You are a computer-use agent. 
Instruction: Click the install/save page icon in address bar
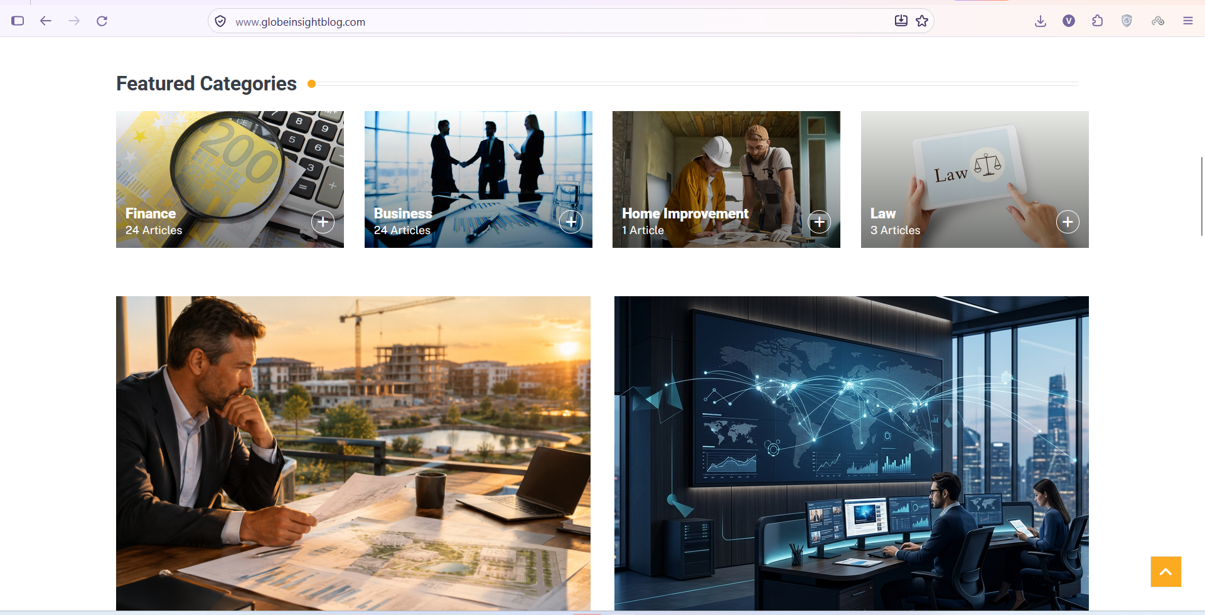901,21
